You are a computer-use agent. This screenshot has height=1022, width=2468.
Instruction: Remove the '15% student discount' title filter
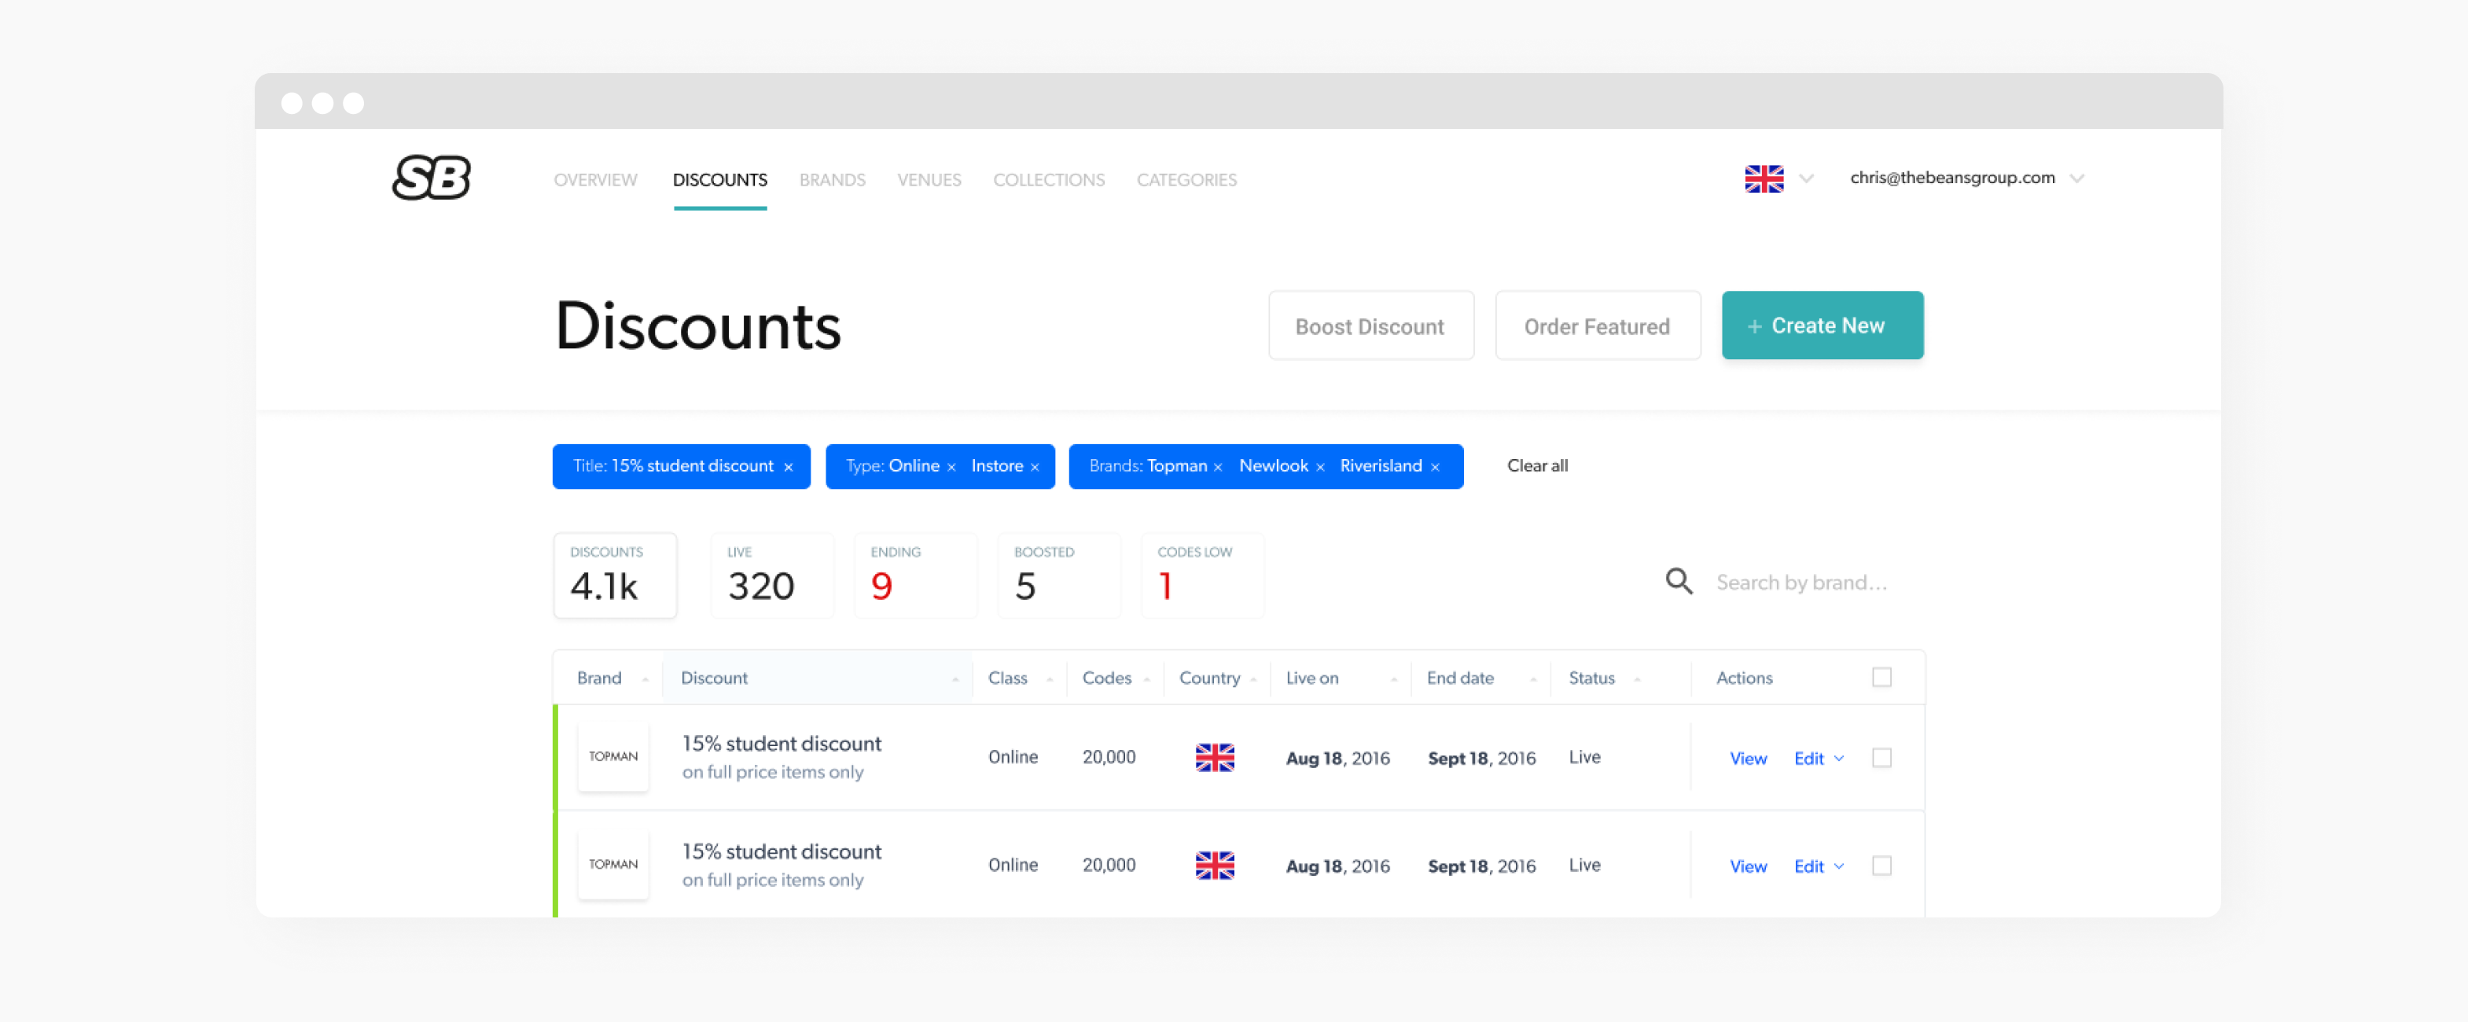pyautogui.click(x=788, y=466)
